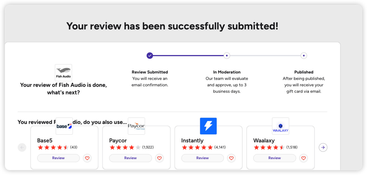Go back with left carousel arrow

pos(22,147)
